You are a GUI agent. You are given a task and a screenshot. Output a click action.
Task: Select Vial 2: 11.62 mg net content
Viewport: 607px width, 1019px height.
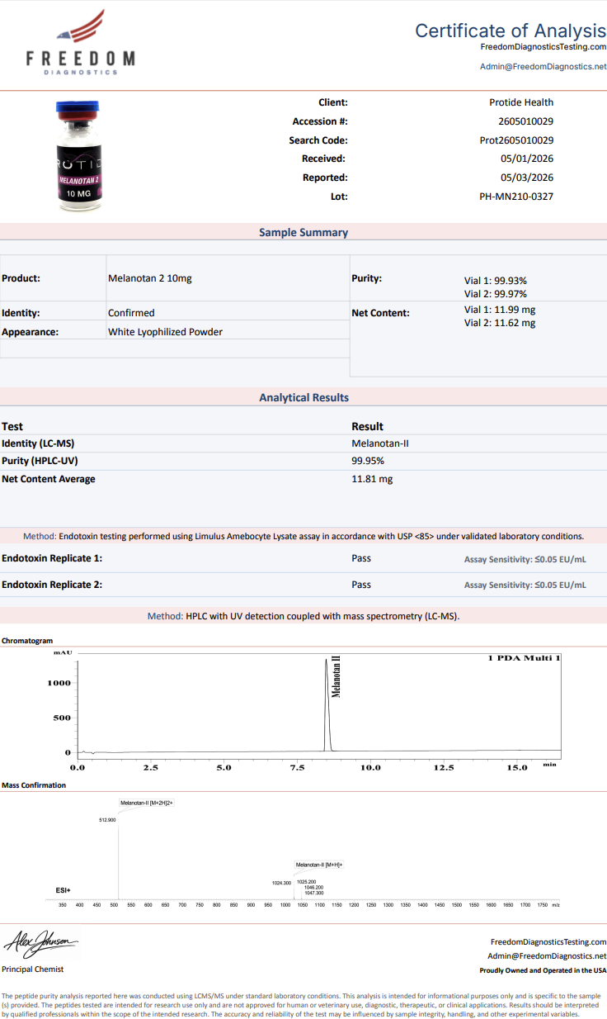pos(500,323)
